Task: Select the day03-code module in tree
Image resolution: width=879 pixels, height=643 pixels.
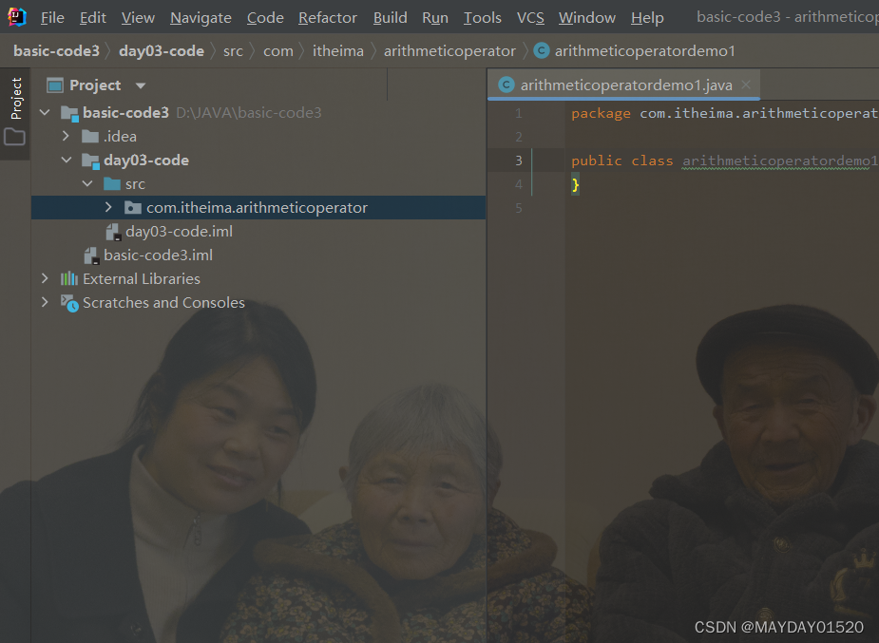Action: click(145, 161)
